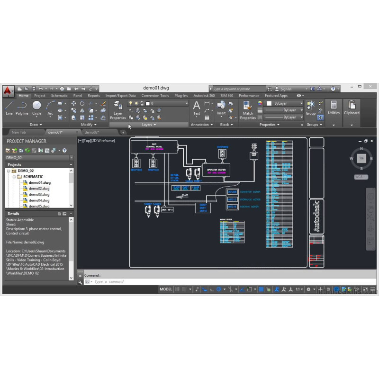Viewport: 379px width, 379px height.
Task: Switch to the demo02 drawing tab
Action: (91, 132)
